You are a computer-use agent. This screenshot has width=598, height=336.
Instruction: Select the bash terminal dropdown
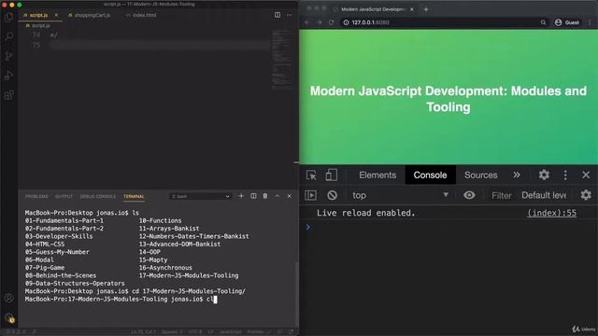click(200, 196)
